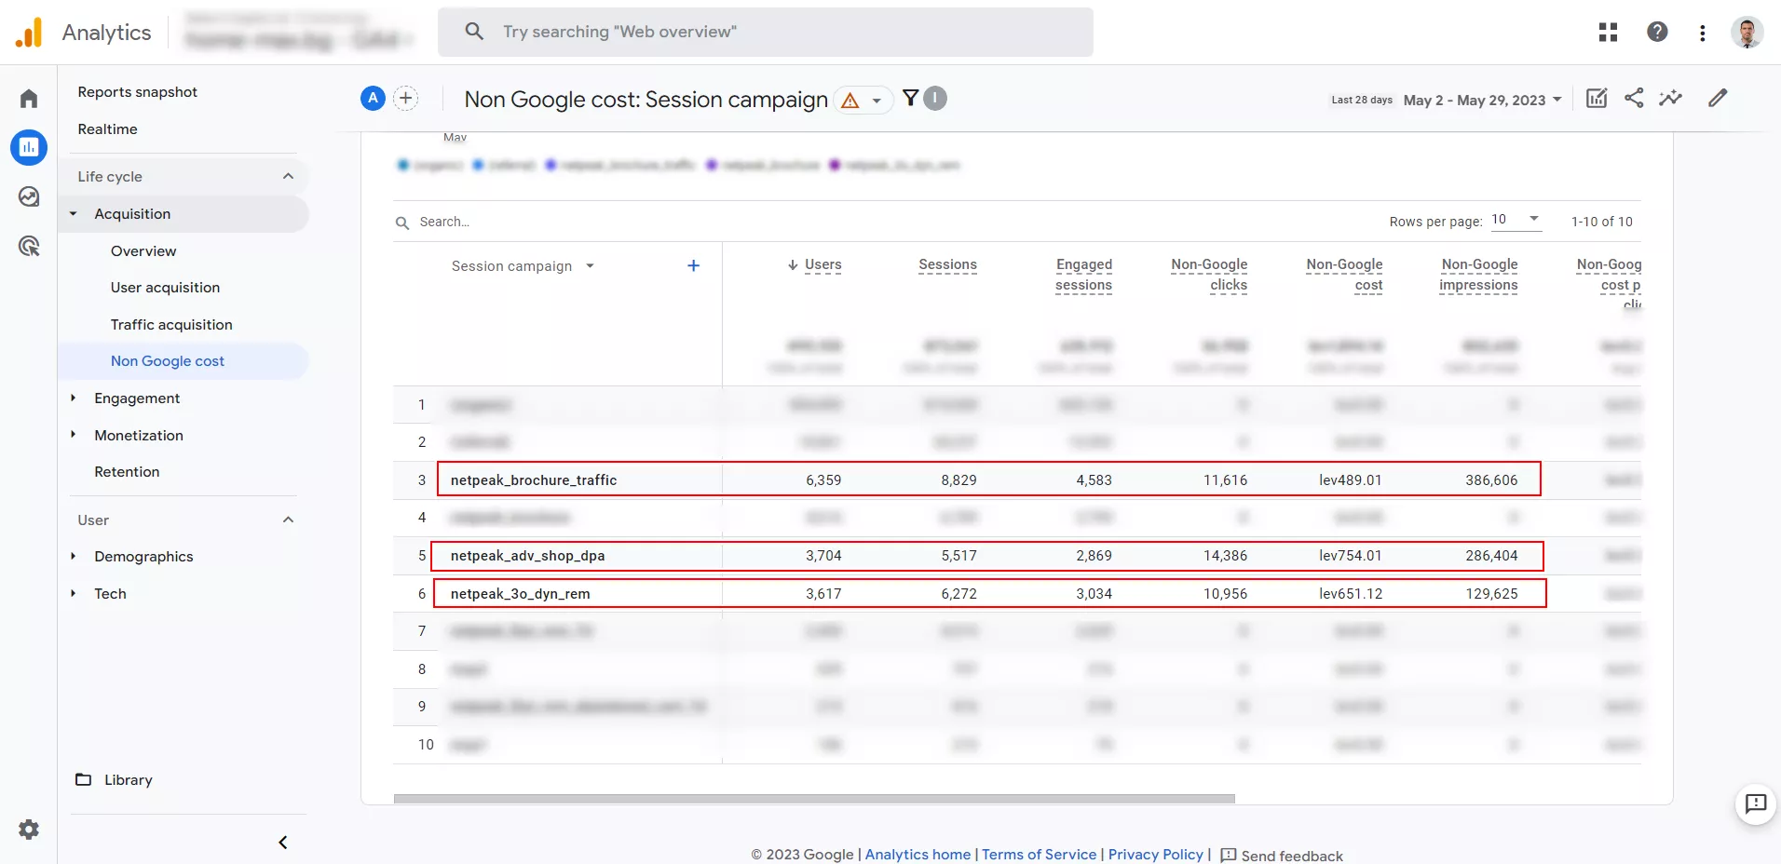Sort by Non-Google impressions column
Image resolution: width=1781 pixels, height=864 pixels.
(1478, 275)
